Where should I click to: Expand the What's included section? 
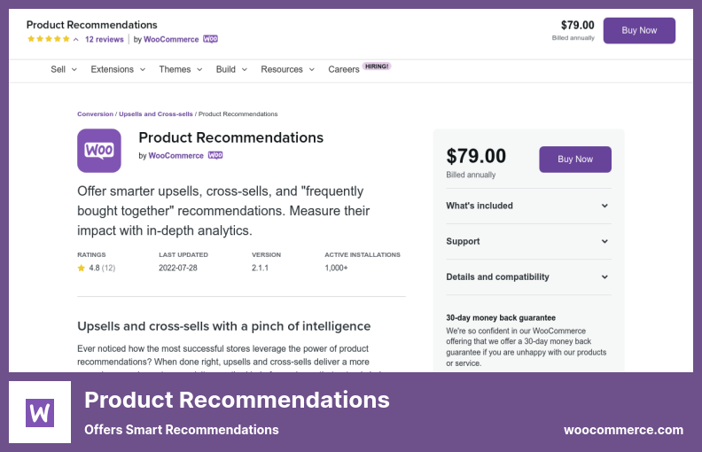click(528, 206)
